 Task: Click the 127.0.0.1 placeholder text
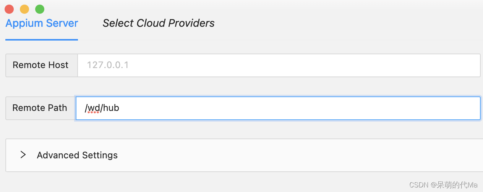click(x=108, y=65)
